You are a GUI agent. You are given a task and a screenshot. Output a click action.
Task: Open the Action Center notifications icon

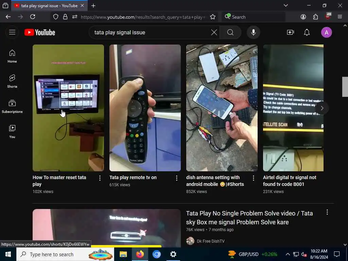click(x=337, y=254)
